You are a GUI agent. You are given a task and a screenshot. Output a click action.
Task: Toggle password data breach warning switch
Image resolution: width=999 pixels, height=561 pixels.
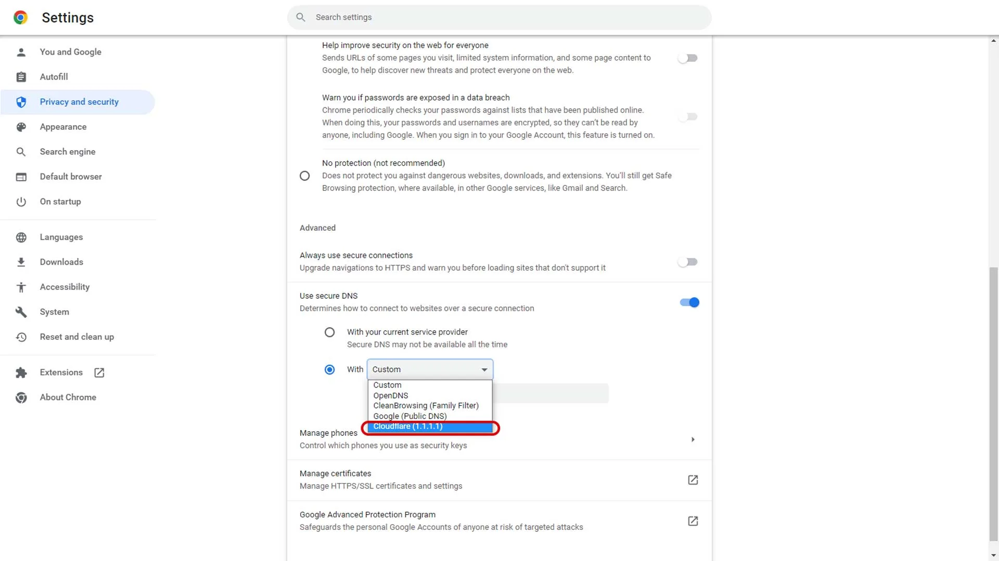click(688, 117)
